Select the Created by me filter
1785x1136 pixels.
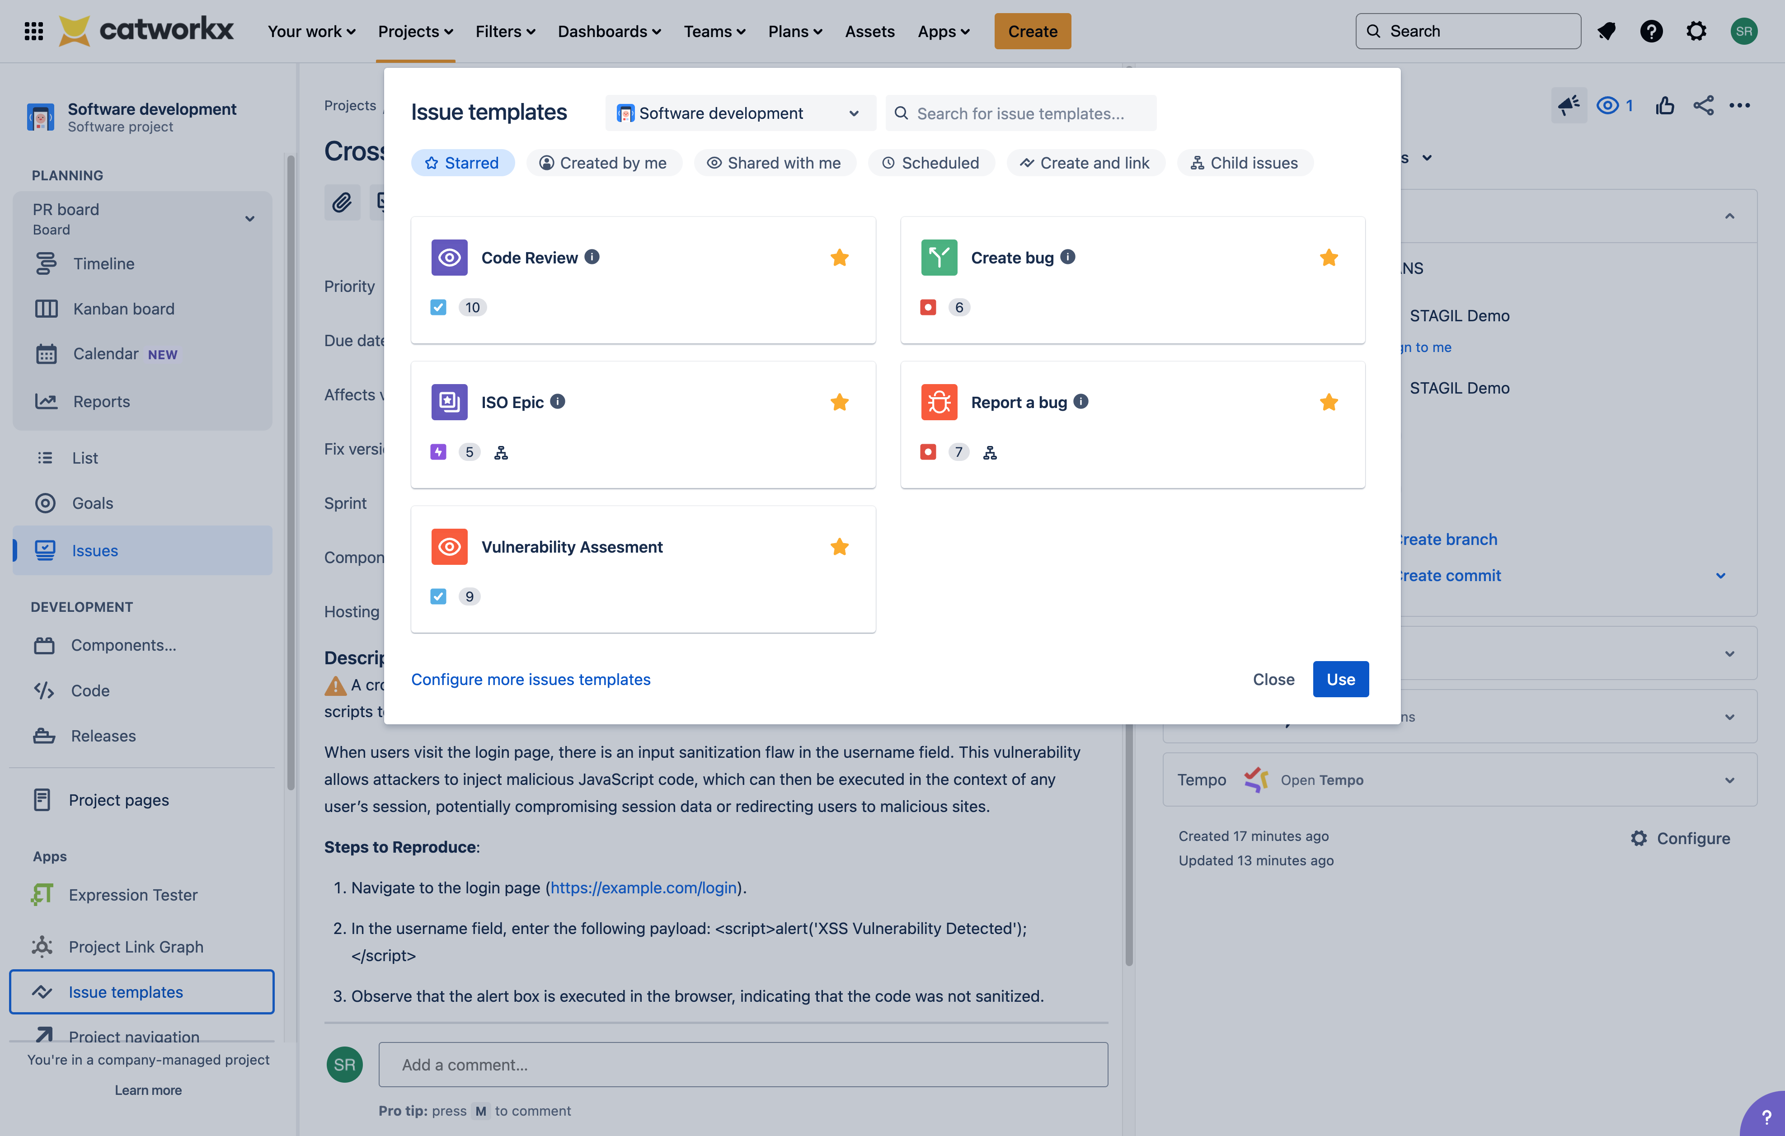coord(603,162)
